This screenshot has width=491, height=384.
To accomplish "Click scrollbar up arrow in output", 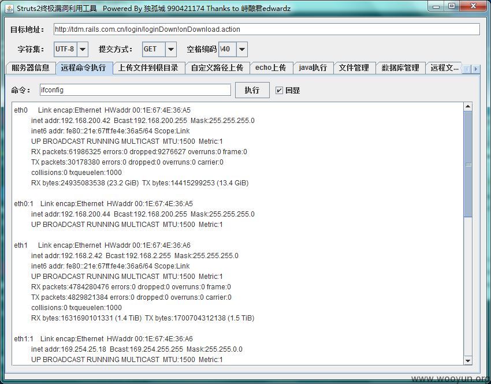I will pyautogui.click(x=468, y=107).
